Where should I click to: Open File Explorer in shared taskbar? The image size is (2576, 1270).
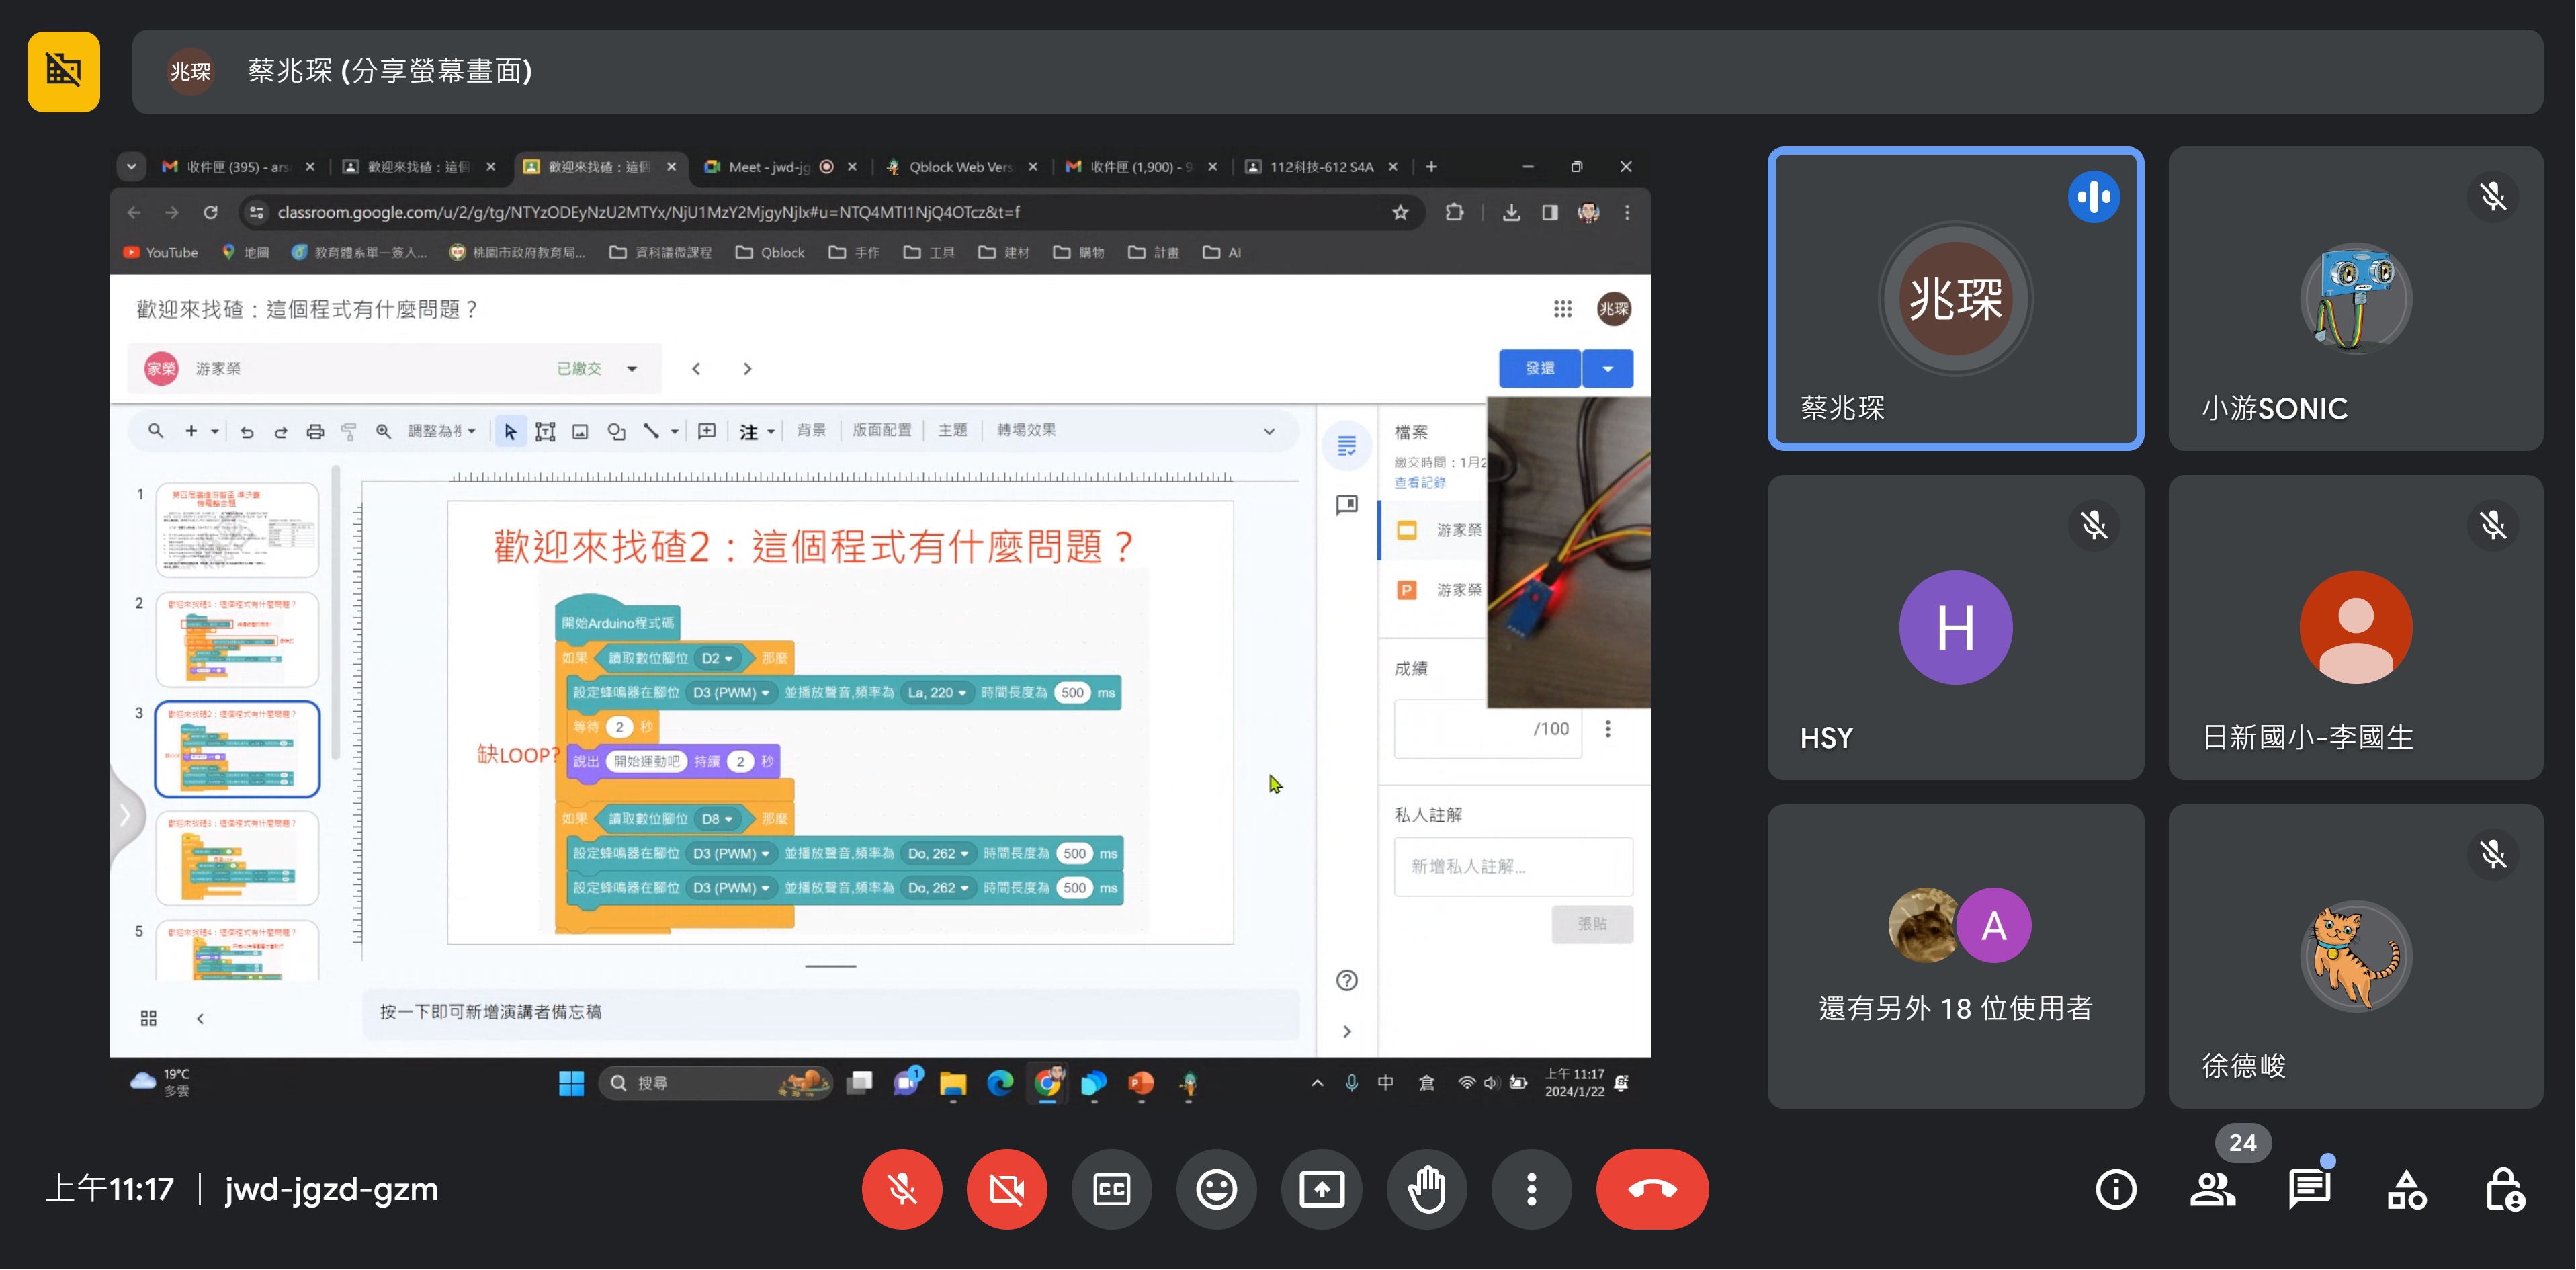[952, 1083]
